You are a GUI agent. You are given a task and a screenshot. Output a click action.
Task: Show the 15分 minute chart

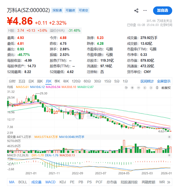(x=108, y=81)
